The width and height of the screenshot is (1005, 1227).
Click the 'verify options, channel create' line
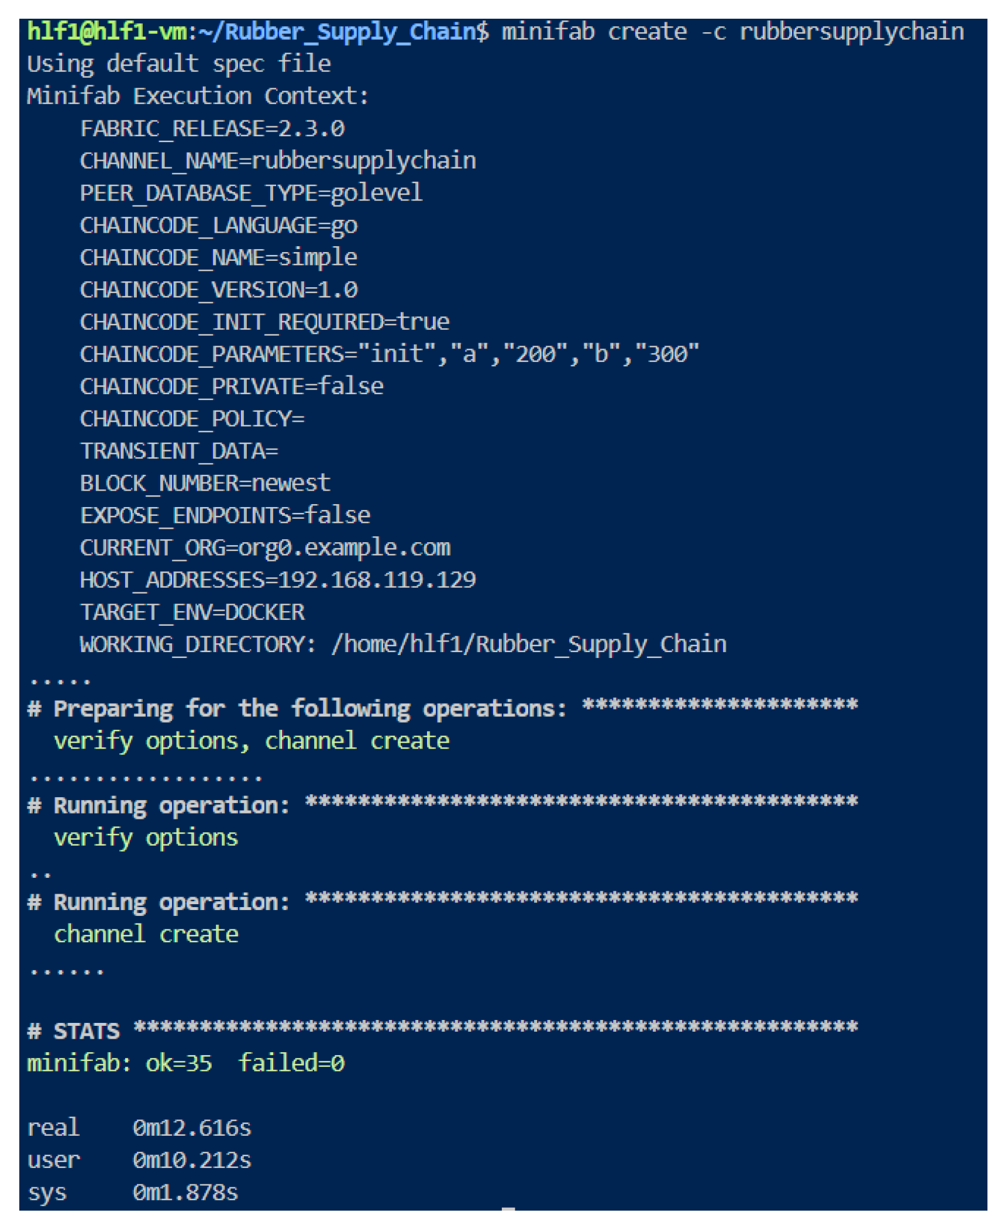click(252, 742)
